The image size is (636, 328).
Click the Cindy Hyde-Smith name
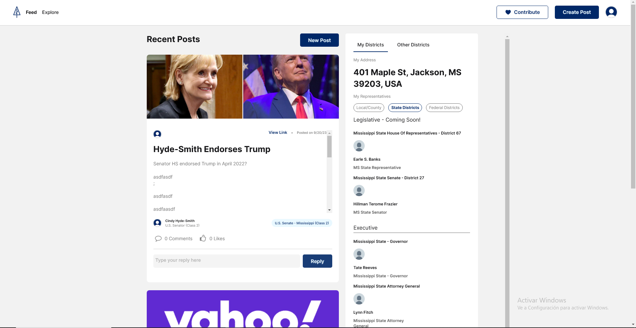click(180, 221)
